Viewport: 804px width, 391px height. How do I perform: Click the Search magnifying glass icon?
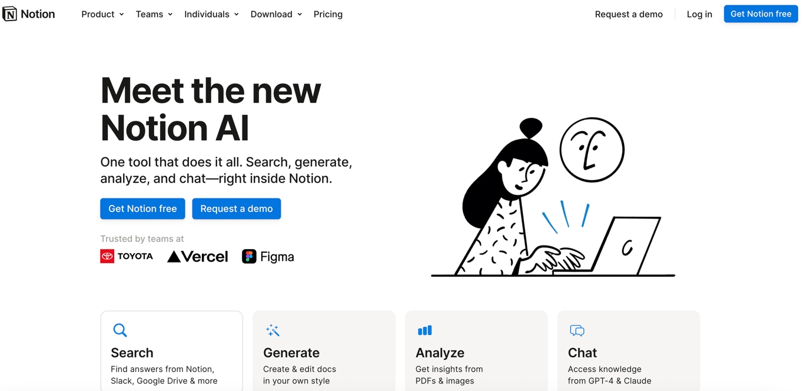(120, 330)
